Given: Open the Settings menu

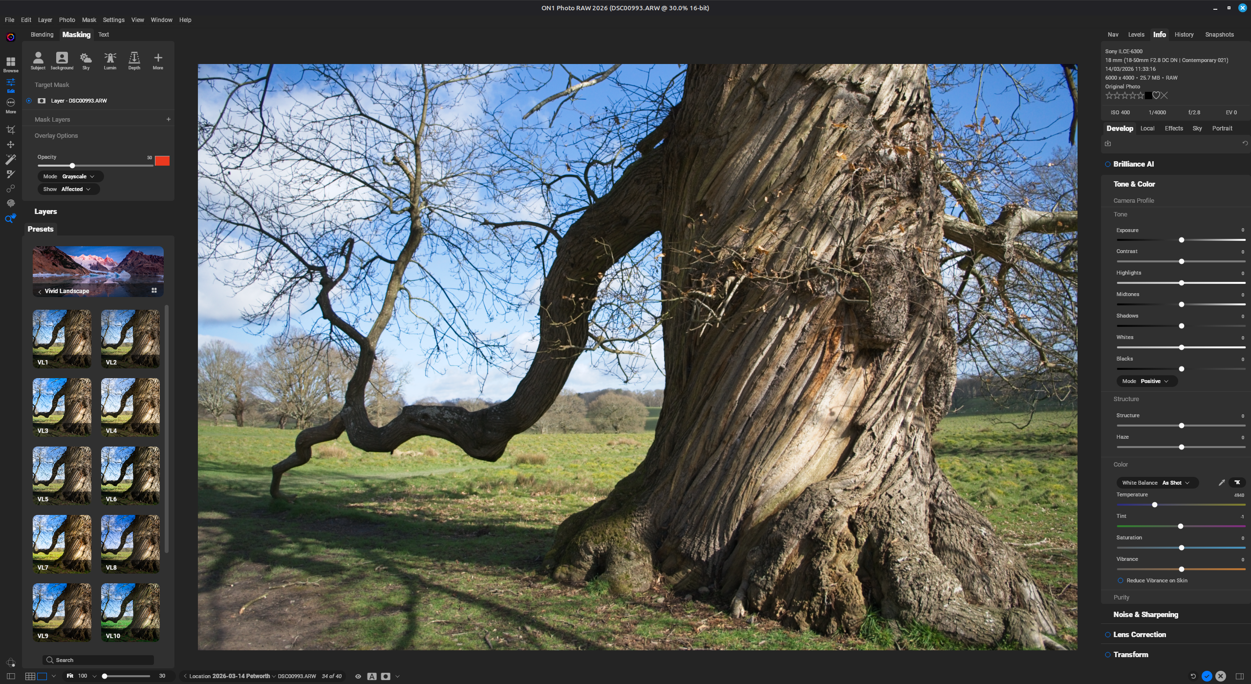Looking at the screenshot, I should pyautogui.click(x=113, y=20).
